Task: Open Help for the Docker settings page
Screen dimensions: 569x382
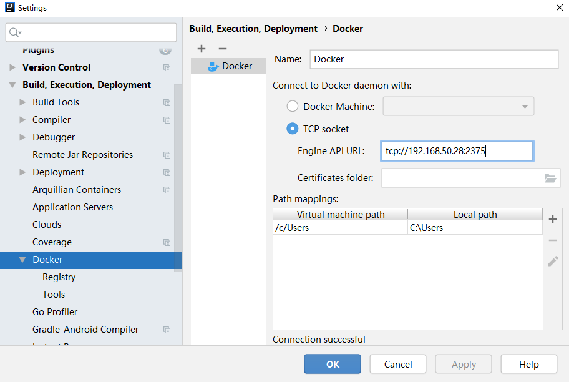Action: point(528,364)
